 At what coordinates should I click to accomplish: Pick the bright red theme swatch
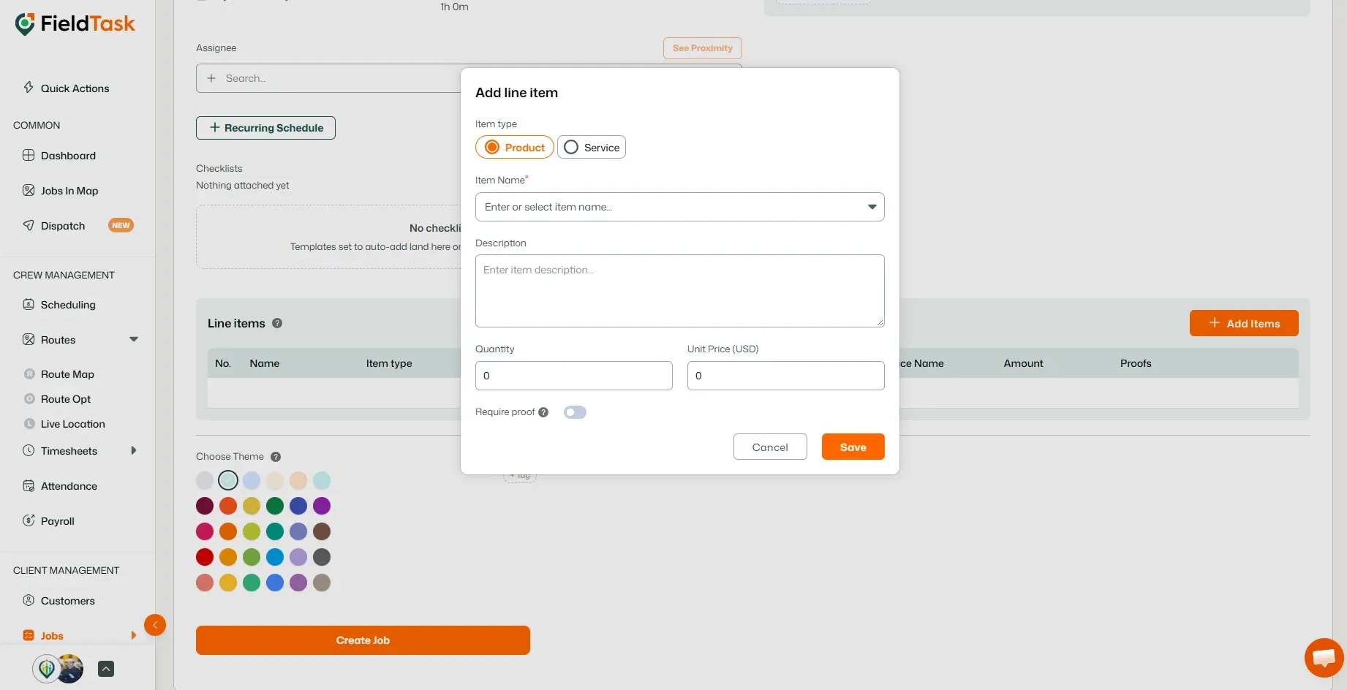(205, 557)
